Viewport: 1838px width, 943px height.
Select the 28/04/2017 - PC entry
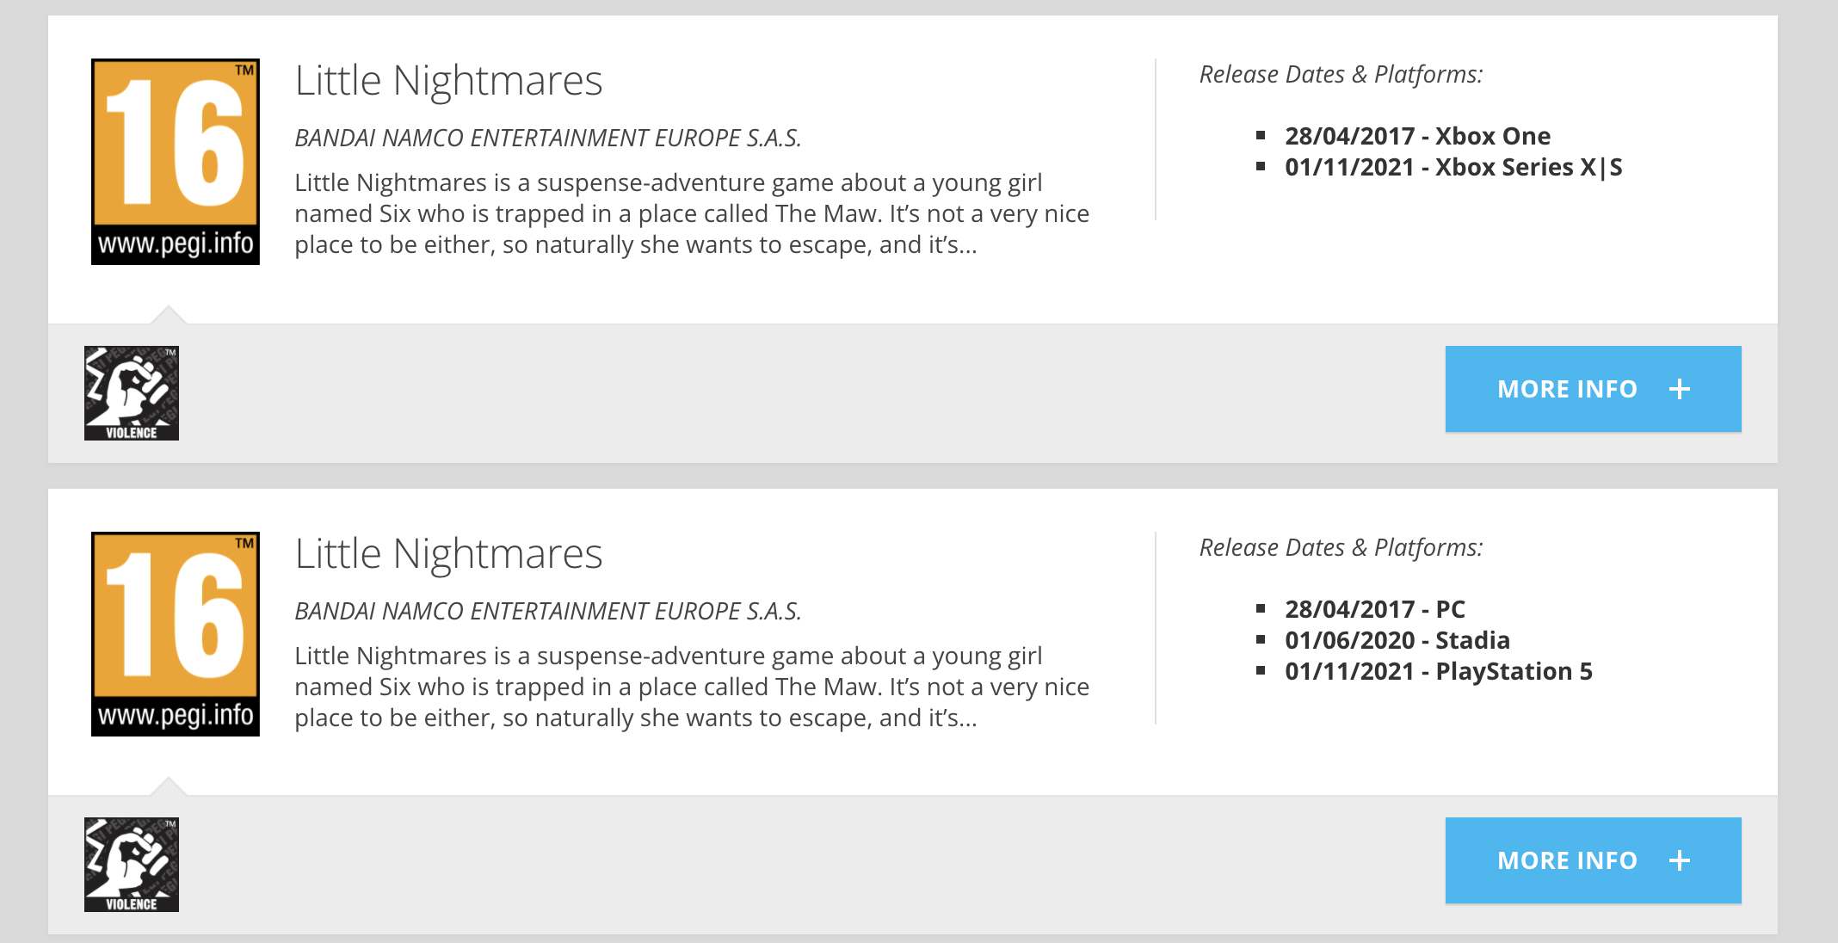pyautogui.click(x=1374, y=609)
